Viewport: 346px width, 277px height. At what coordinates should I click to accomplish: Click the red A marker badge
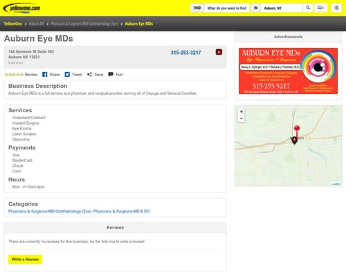(219, 52)
